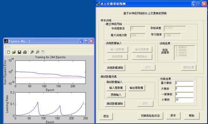208x124 pixels.
Task: Click the 重大事故 result field
Action: point(184,83)
